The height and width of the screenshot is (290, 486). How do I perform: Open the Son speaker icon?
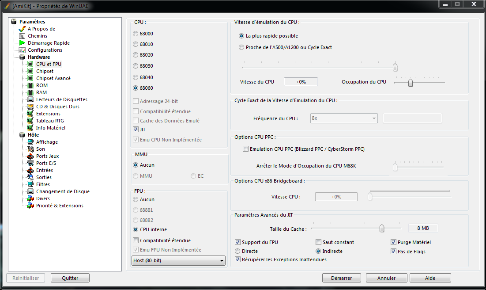(x=30, y=149)
